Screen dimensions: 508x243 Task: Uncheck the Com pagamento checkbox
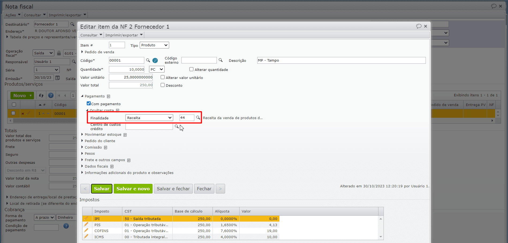[x=89, y=104]
